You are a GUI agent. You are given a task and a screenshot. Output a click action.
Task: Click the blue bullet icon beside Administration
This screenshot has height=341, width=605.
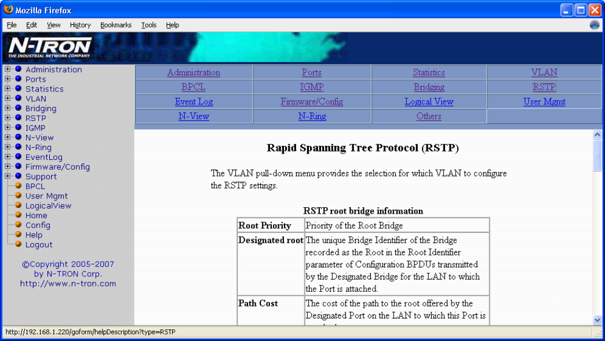(x=18, y=69)
